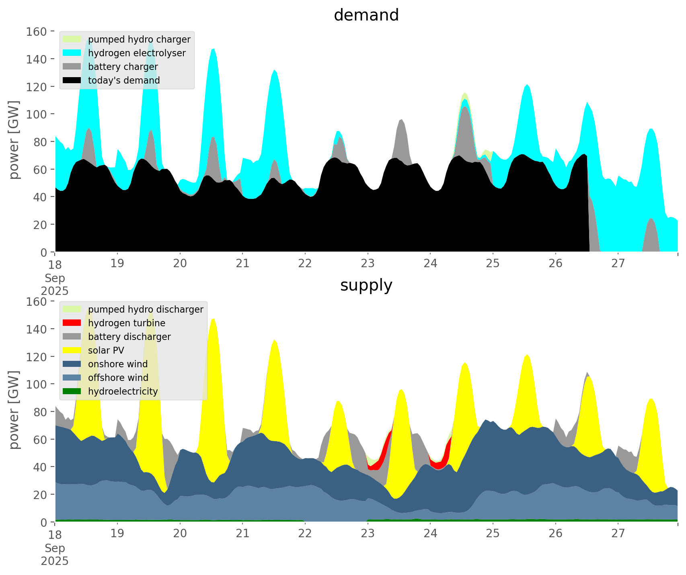Click the pumped hydro charger legend swatch
Image resolution: width=686 pixels, height=575 pixels.
pyautogui.click(x=72, y=39)
